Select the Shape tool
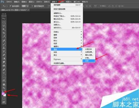Image resolution: width=139 pixels, height=108 pixels. 4,81
